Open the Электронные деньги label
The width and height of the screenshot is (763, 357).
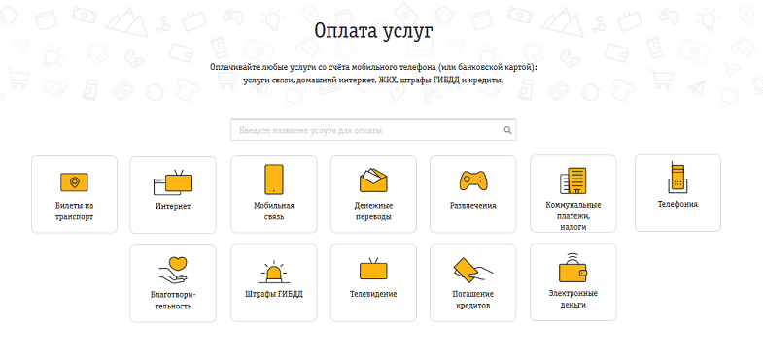(x=572, y=299)
